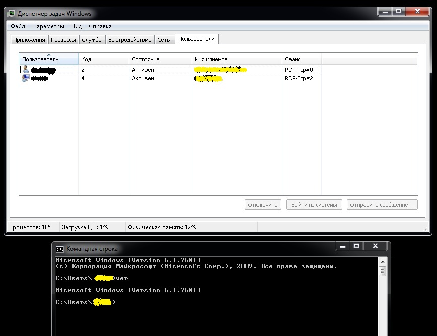The image size is (437, 336).
Task: Sort by the Код column header
Action: [x=103, y=59]
